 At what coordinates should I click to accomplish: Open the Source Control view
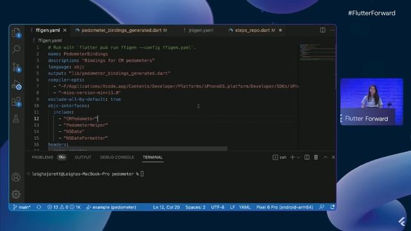tap(16, 67)
